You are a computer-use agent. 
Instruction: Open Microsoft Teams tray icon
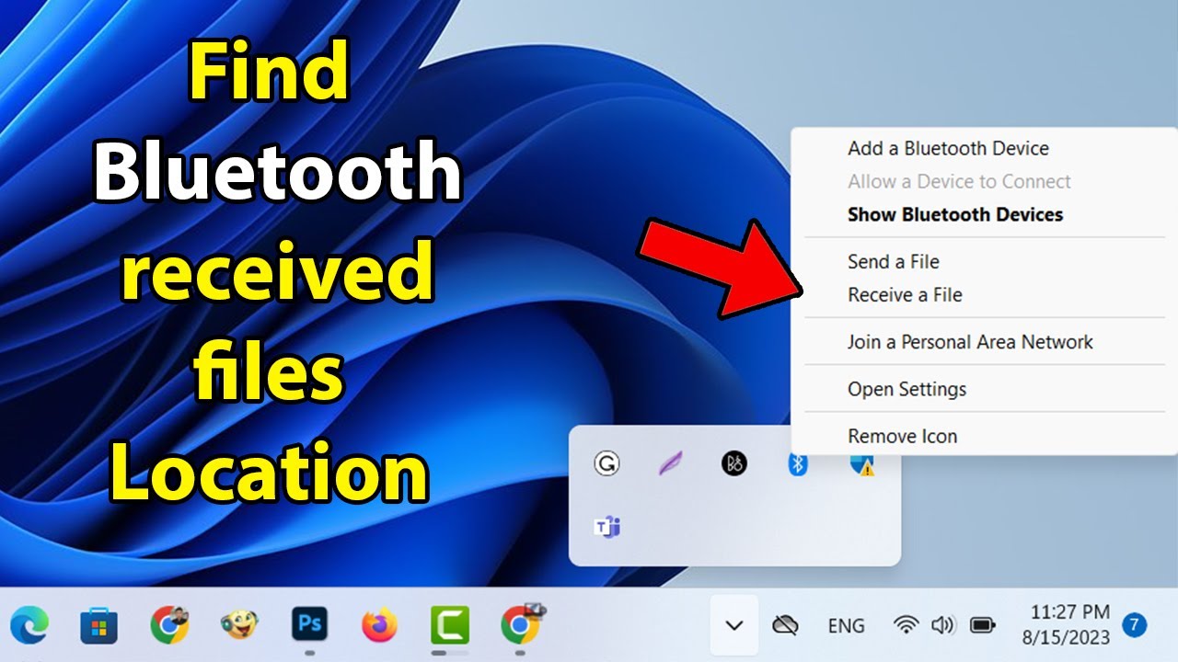[x=606, y=527]
